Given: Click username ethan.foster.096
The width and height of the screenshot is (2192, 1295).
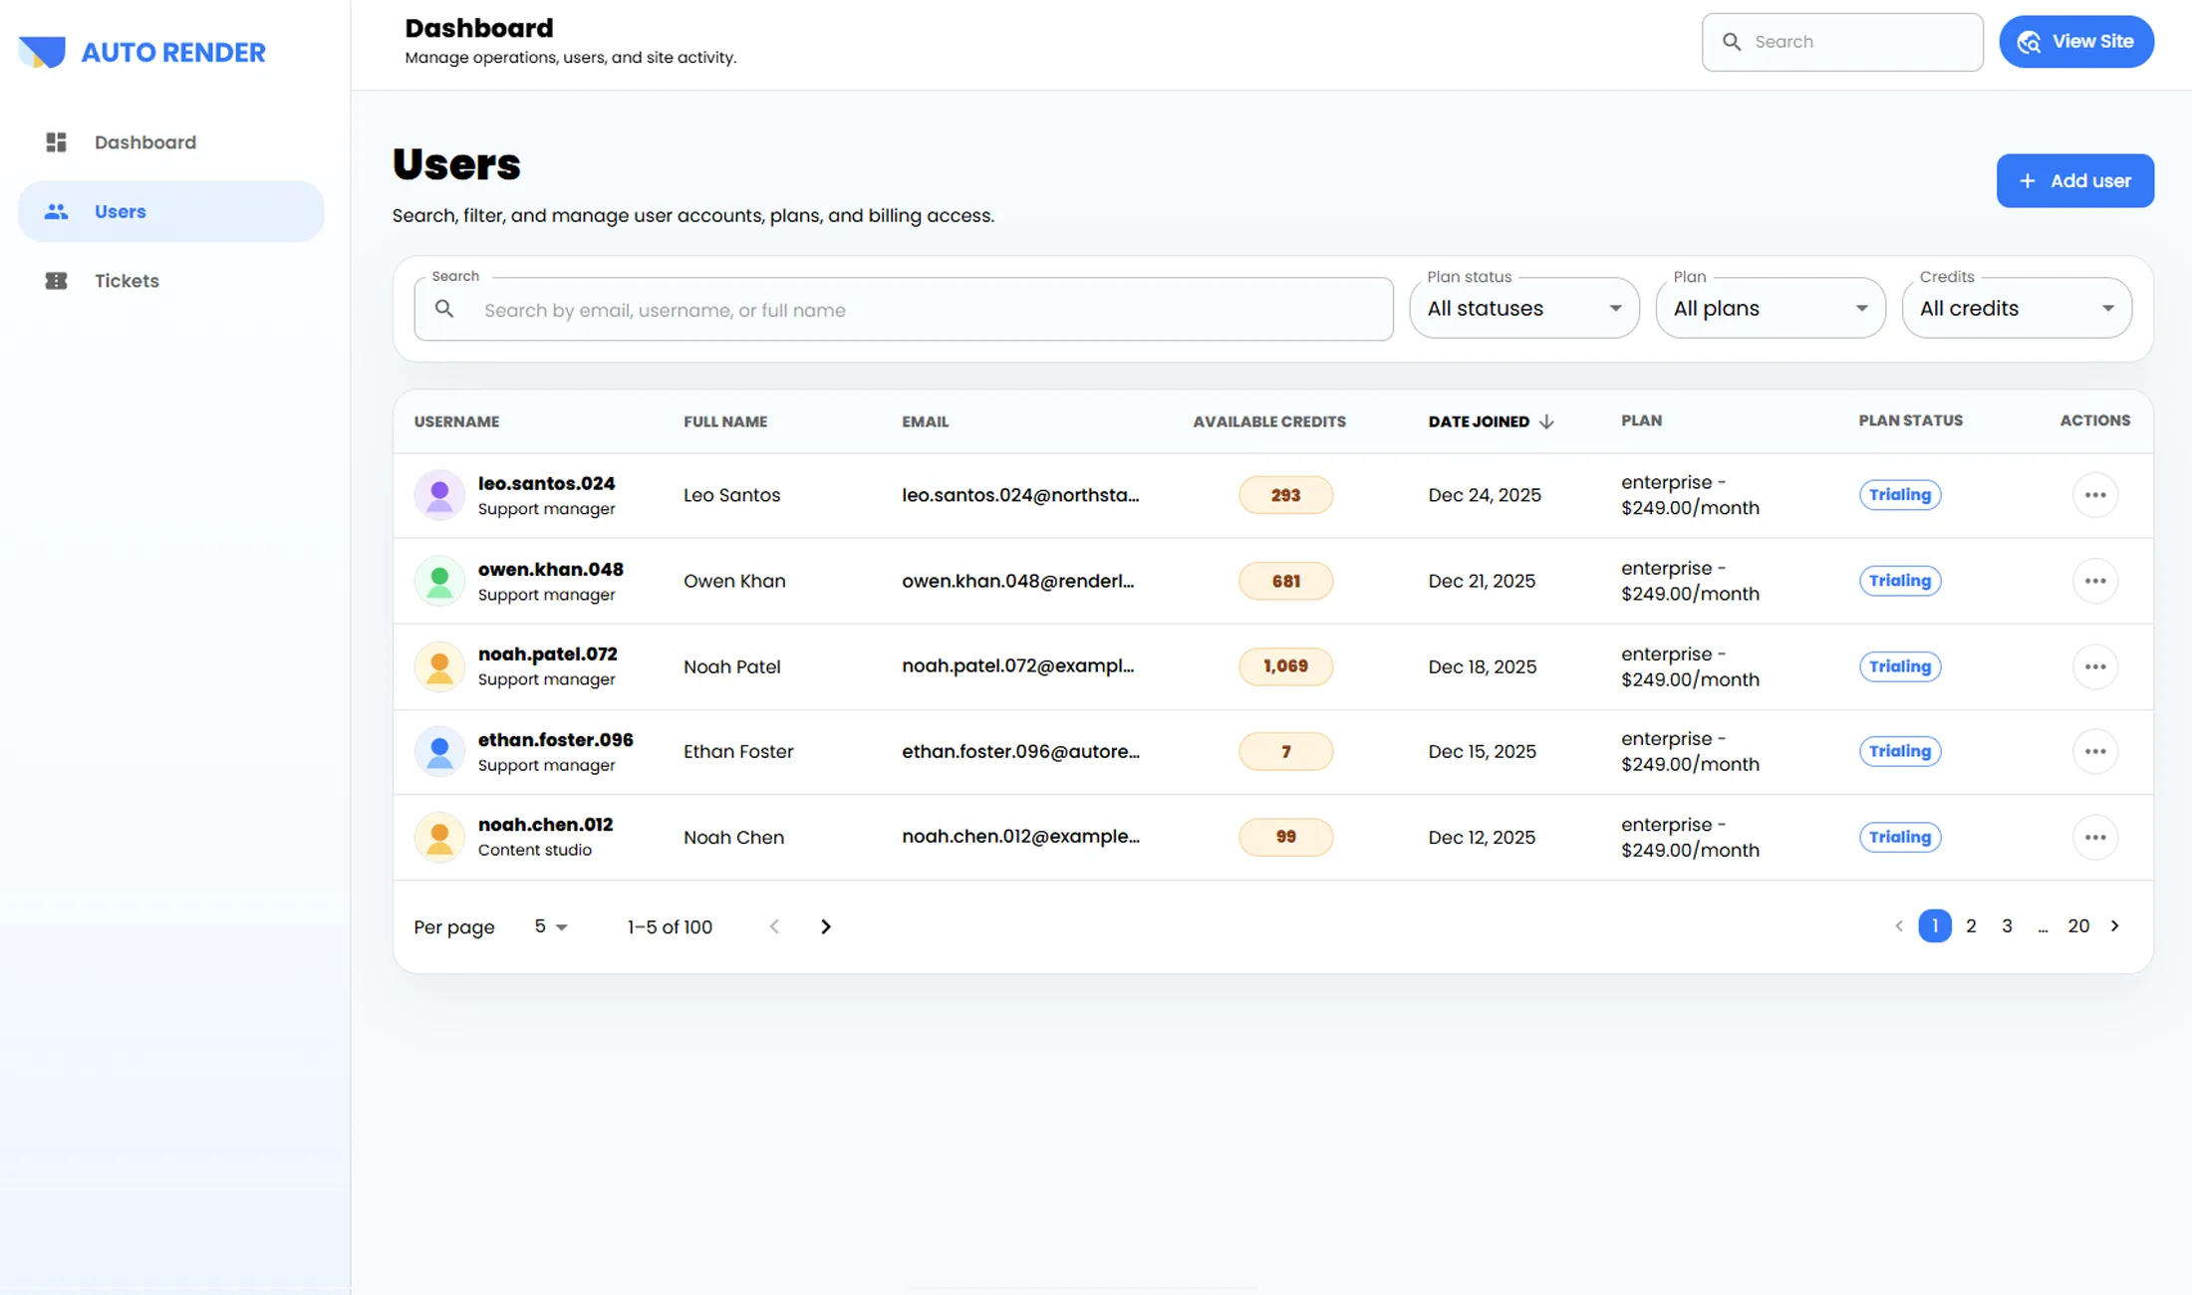Looking at the screenshot, I should [555, 739].
